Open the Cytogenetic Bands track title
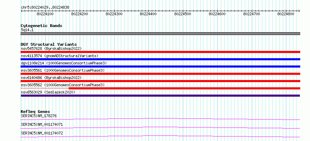This screenshot has height=141, width=310. pos(41,26)
